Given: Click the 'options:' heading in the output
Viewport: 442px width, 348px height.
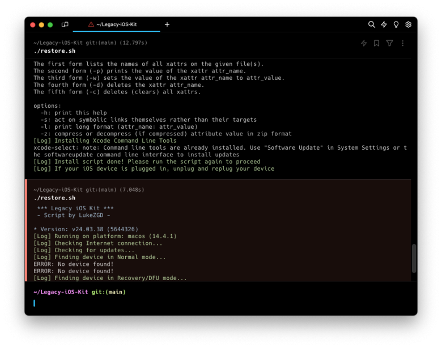Looking at the screenshot, I should click(48, 106).
